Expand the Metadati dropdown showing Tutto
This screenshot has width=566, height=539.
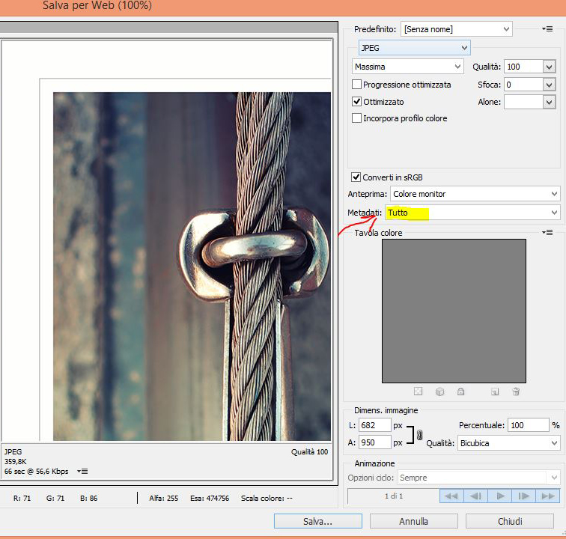click(x=472, y=213)
